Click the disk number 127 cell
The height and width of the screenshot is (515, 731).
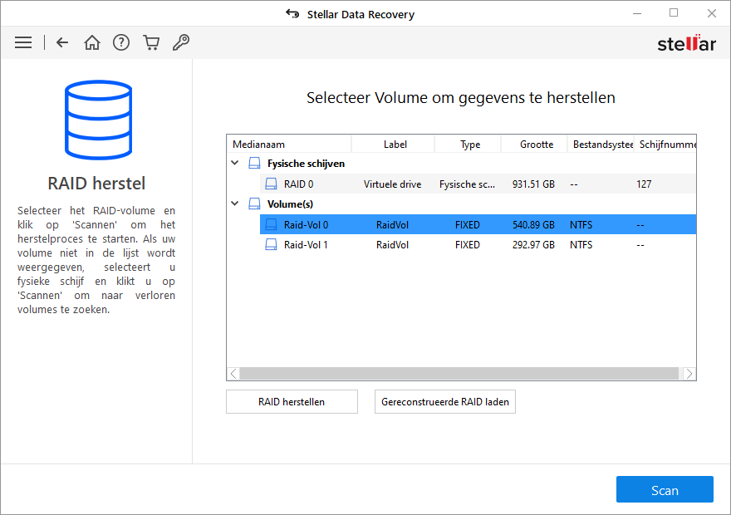[x=644, y=184]
